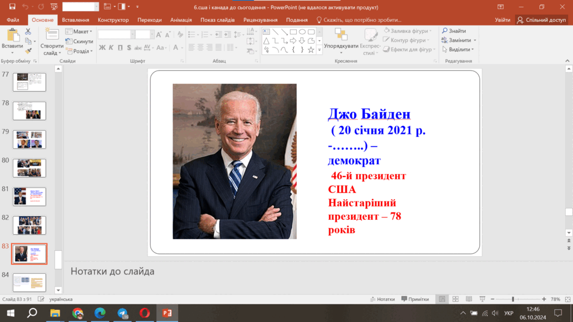The width and height of the screenshot is (573, 322).
Task: Pick the oval shape in shapes gallery
Action: 302,32
